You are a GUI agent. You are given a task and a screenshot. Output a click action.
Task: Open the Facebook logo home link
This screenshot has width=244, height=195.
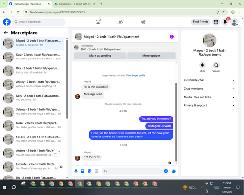coord(7,22)
